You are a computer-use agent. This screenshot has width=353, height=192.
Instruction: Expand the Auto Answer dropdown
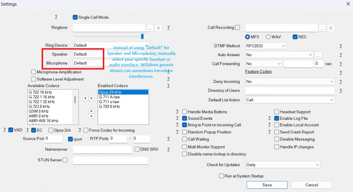tap(279, 55)
